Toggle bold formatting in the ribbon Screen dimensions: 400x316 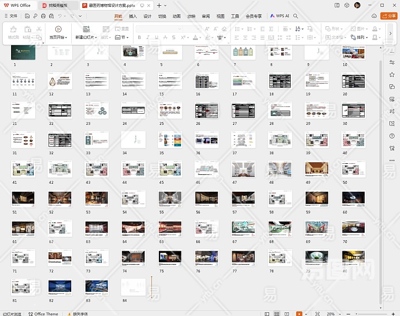click(x=139, y=37)
